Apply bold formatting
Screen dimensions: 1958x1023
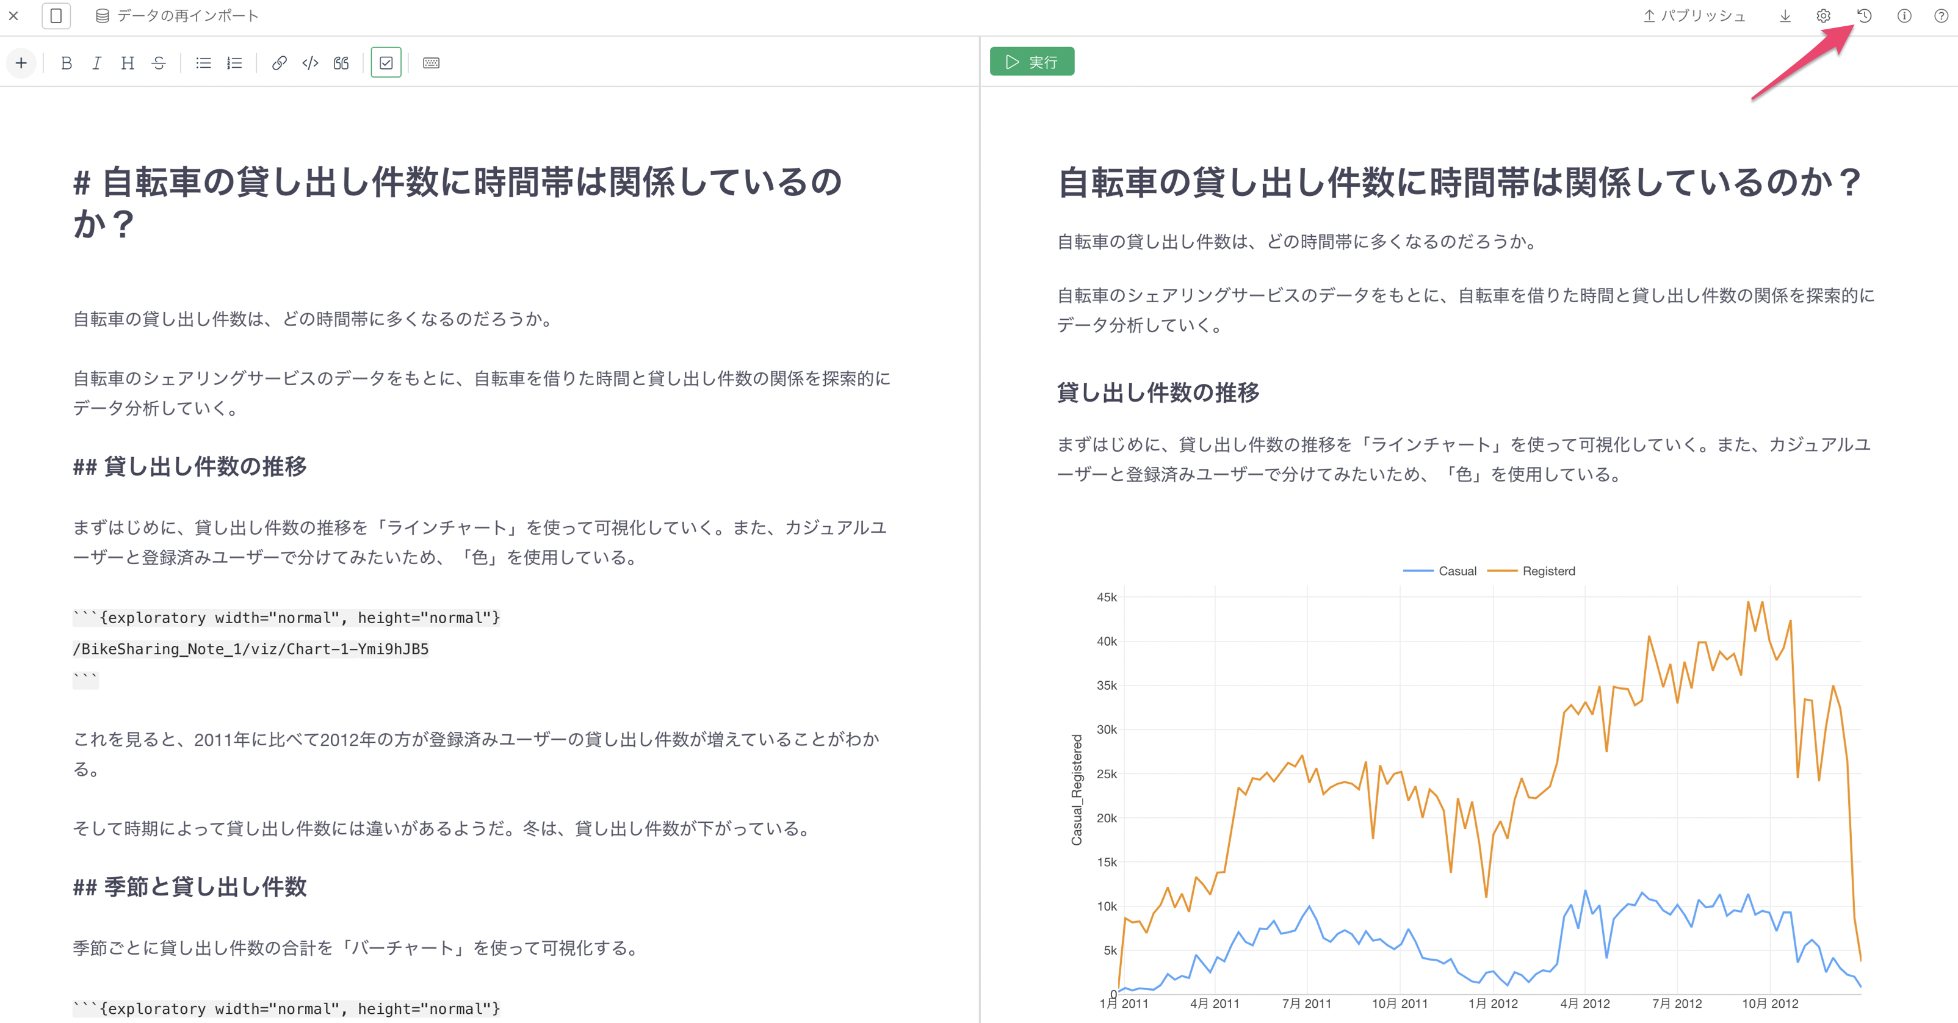tap(66, 63)
